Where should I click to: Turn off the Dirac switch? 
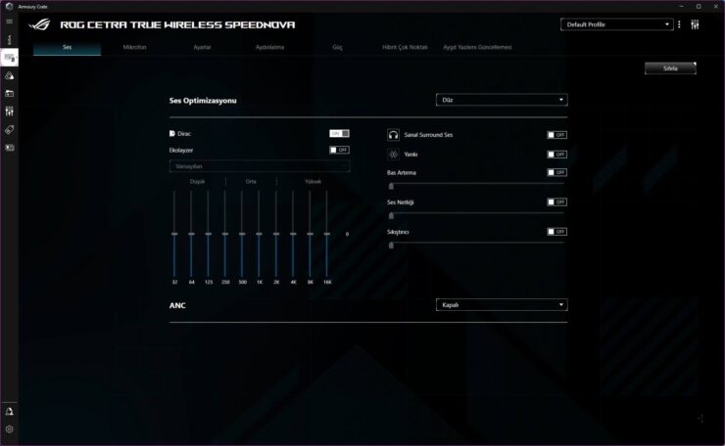(x=339, y=133)
